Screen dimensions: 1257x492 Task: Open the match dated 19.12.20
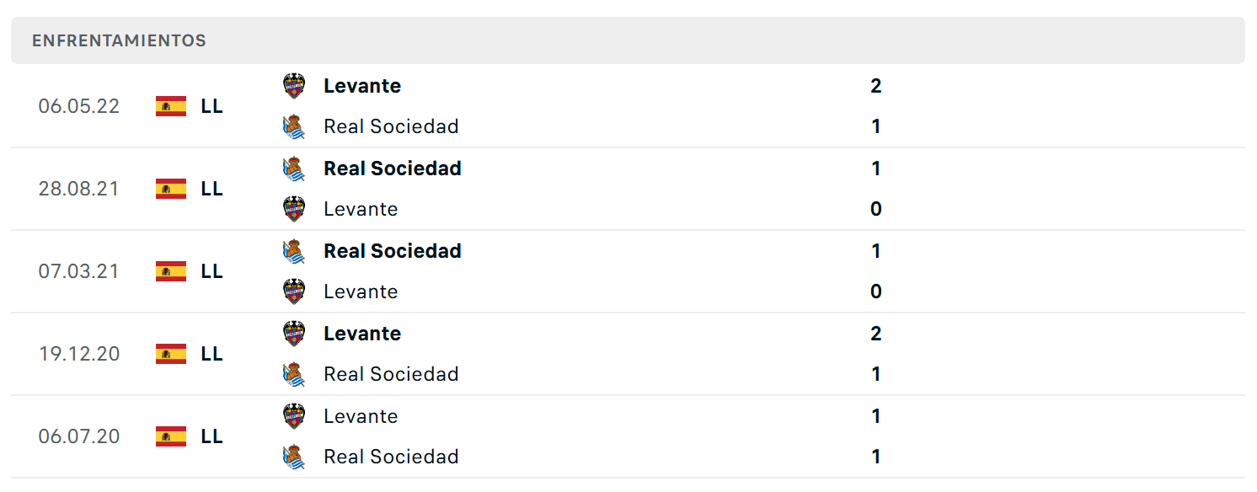[x=628, y=354]
